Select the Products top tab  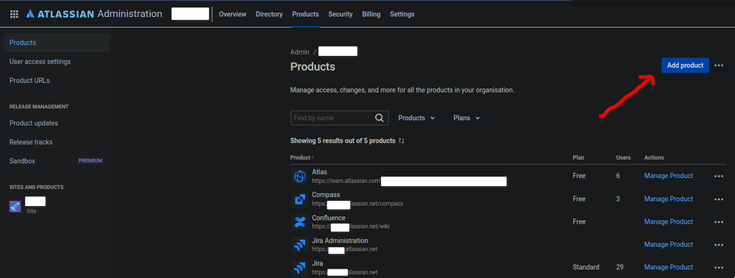point(305,14)
